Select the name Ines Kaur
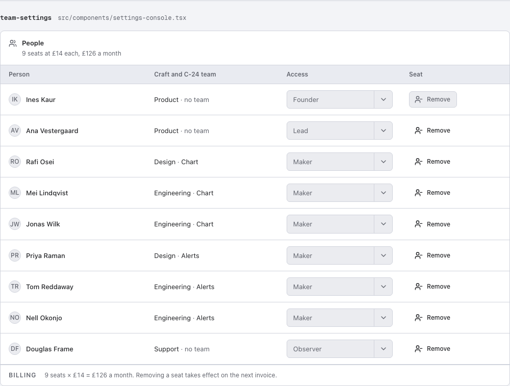The width and height of the screenshot is (510, 386). tap(41, 100)
